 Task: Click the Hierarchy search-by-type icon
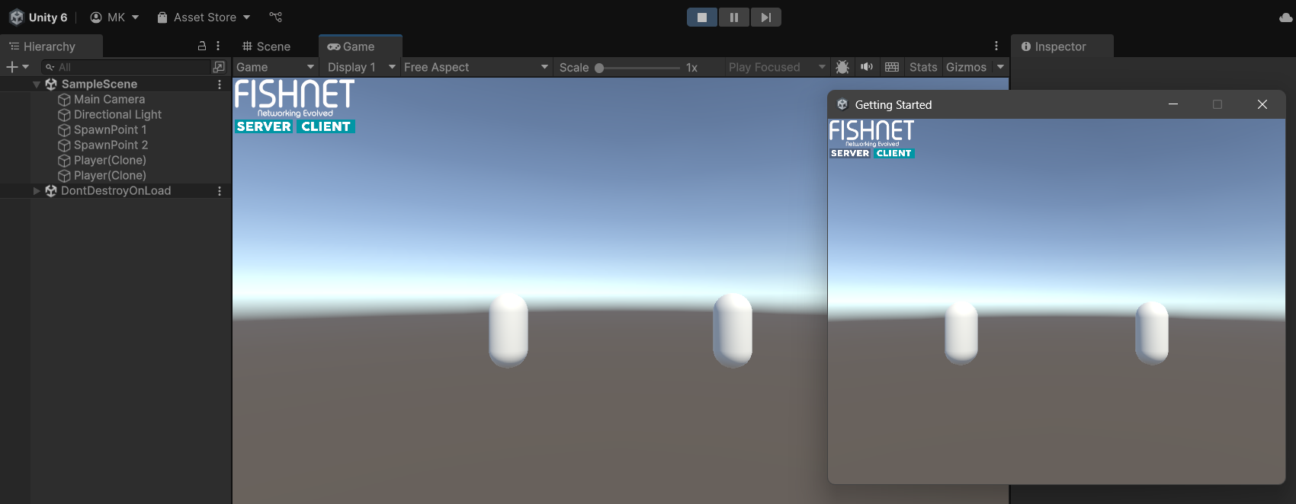219,67
